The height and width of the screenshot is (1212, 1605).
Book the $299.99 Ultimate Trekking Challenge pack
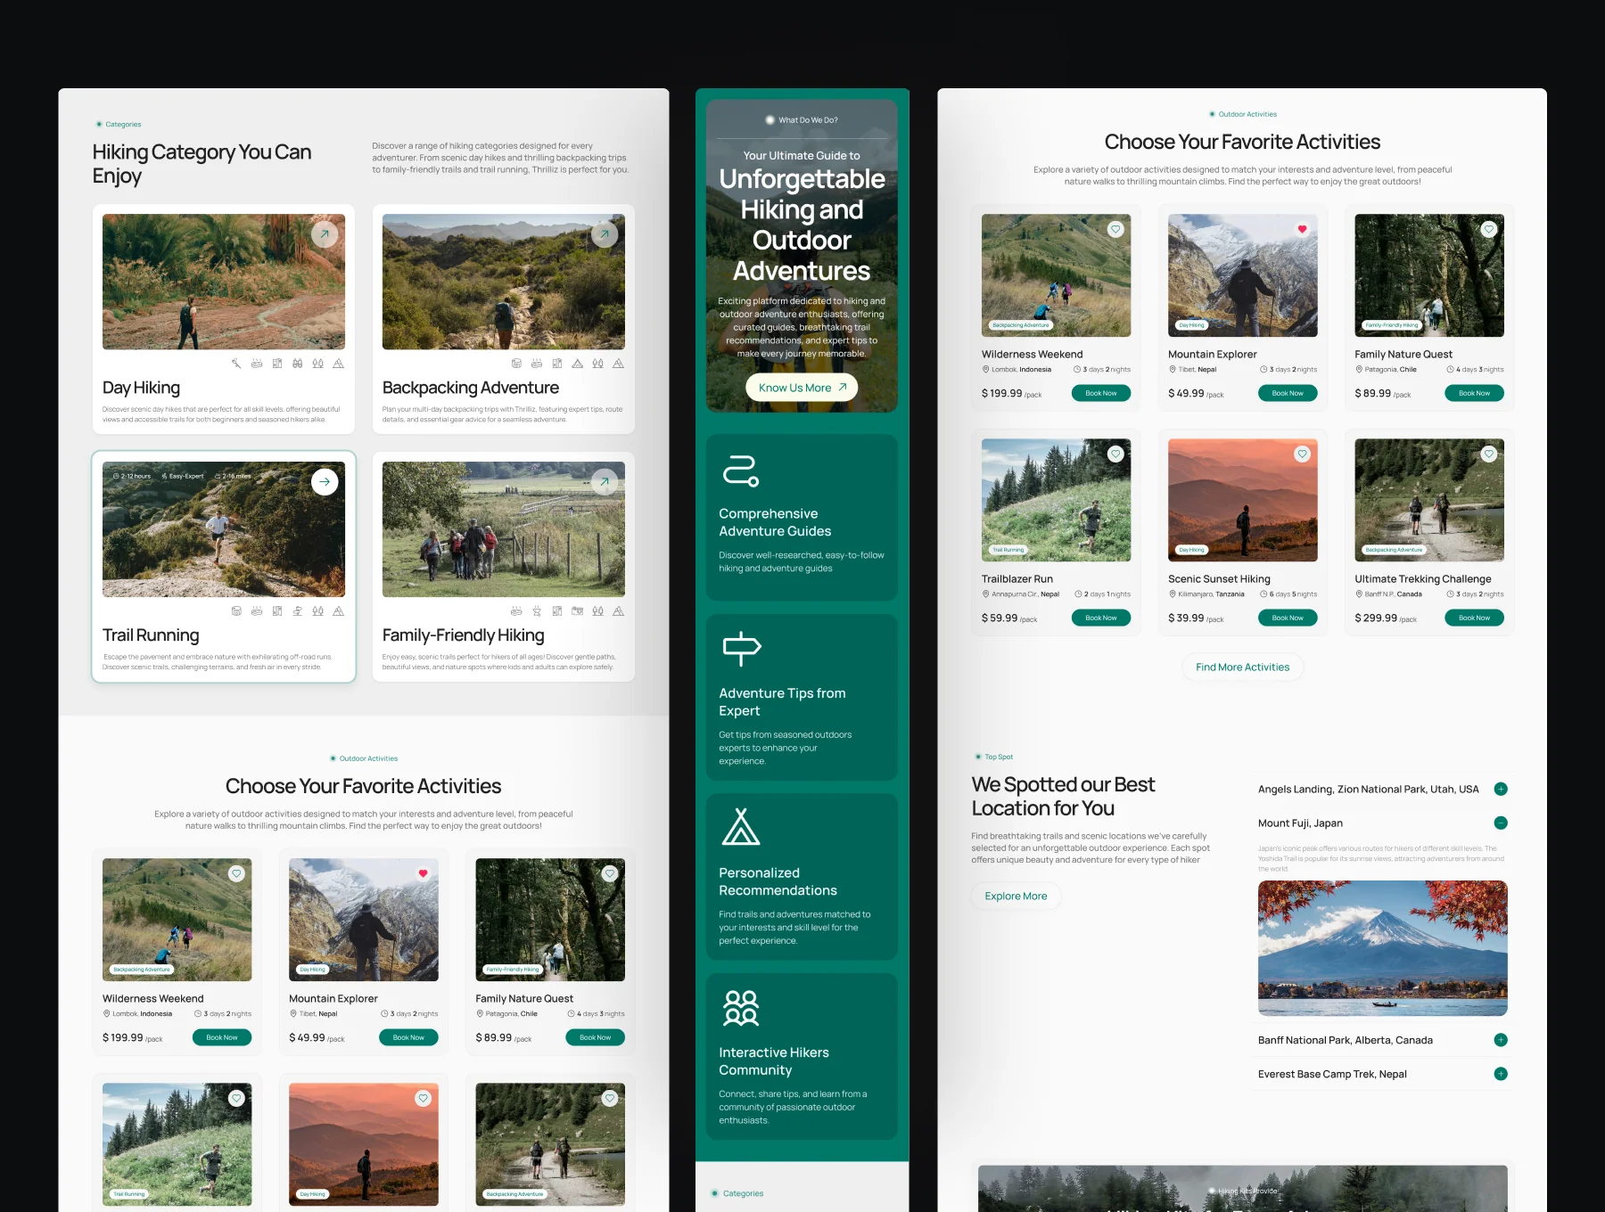(1474, 618)
